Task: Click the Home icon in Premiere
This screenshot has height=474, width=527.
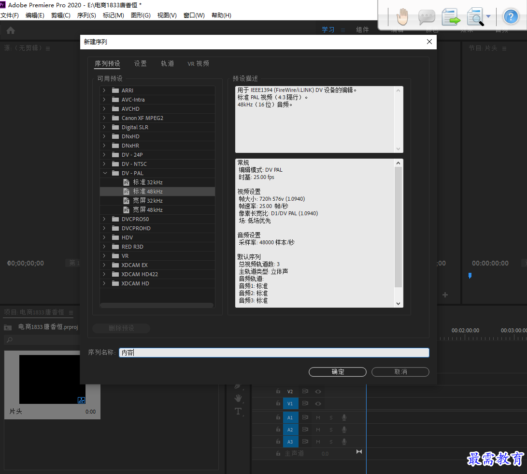Action: tap(11, 30)
